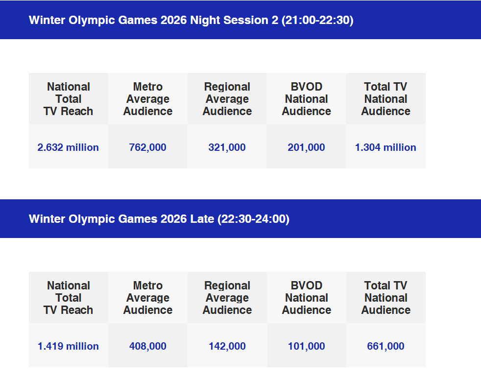Click the Night Session 2 header banner
Viewport: 481px width, 381px height.
pyautogui.click(x=191, y=21)
